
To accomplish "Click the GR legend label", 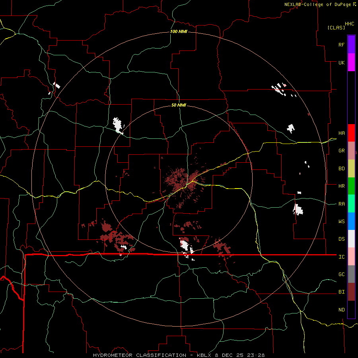I will pos(341,151).
